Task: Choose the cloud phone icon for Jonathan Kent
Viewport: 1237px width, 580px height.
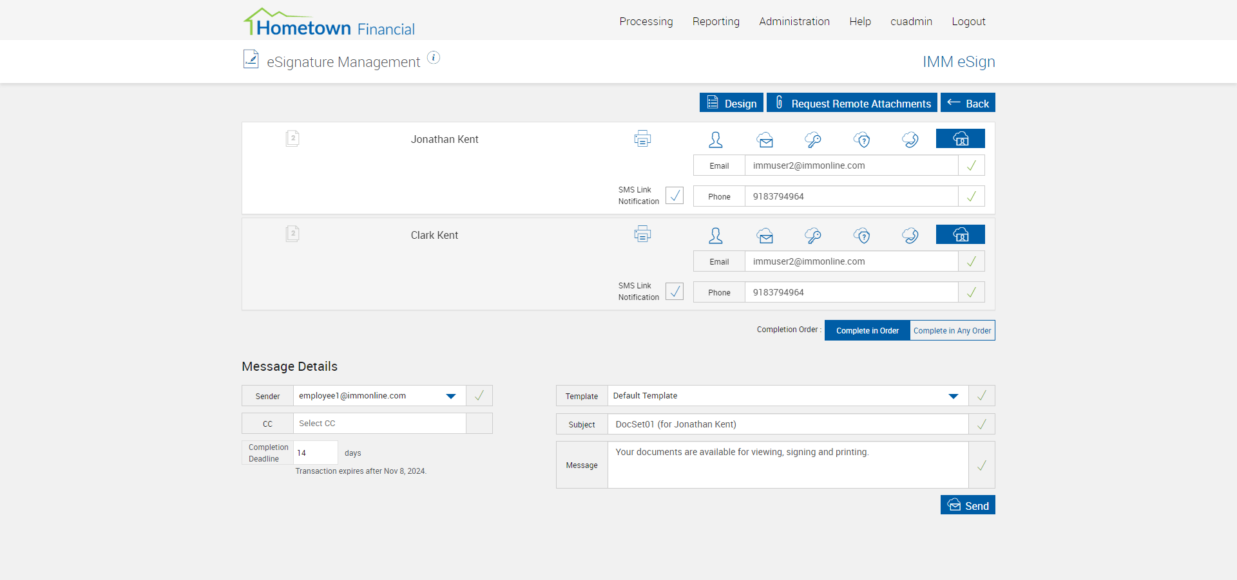Action: (x=910, y=140)
